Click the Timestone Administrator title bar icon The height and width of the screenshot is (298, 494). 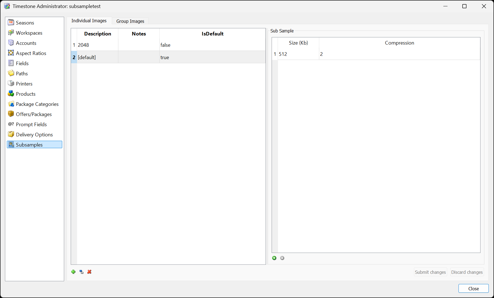pyautogui.click(x=7, y=6)
